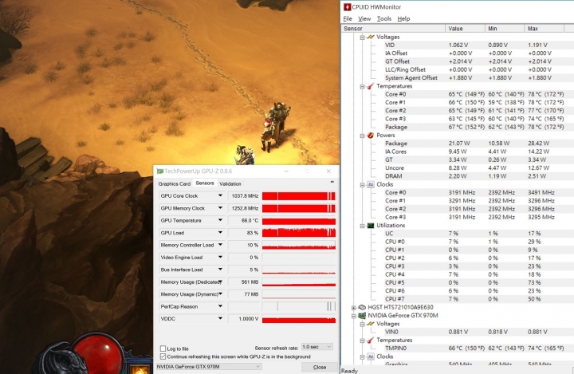Collapse the CPU Temperatures tree node
The width and height of the screenshot is (574, 374).
[x=362, y=86]
